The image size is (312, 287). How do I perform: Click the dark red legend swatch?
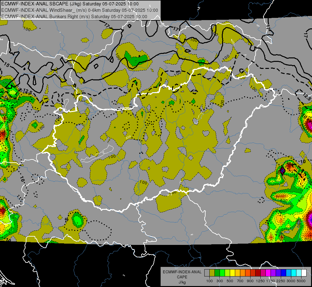tap(258, 273)
